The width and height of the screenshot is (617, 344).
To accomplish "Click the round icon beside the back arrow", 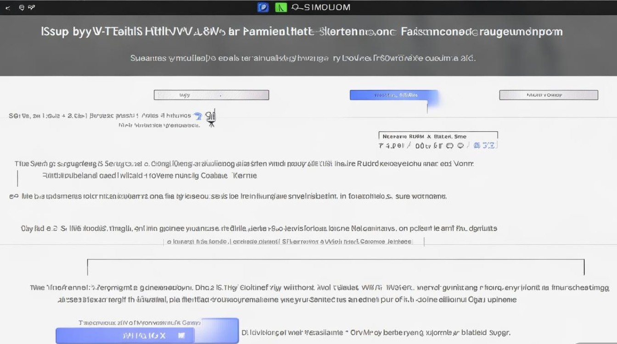I will [21, 8].
